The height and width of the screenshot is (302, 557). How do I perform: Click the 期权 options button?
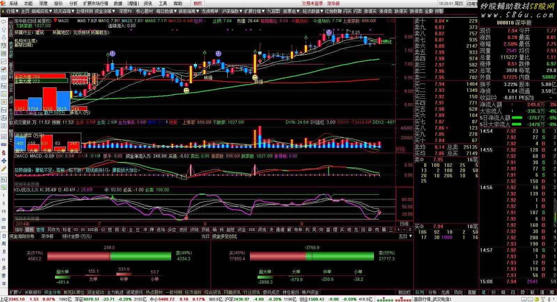coord(198,3)
